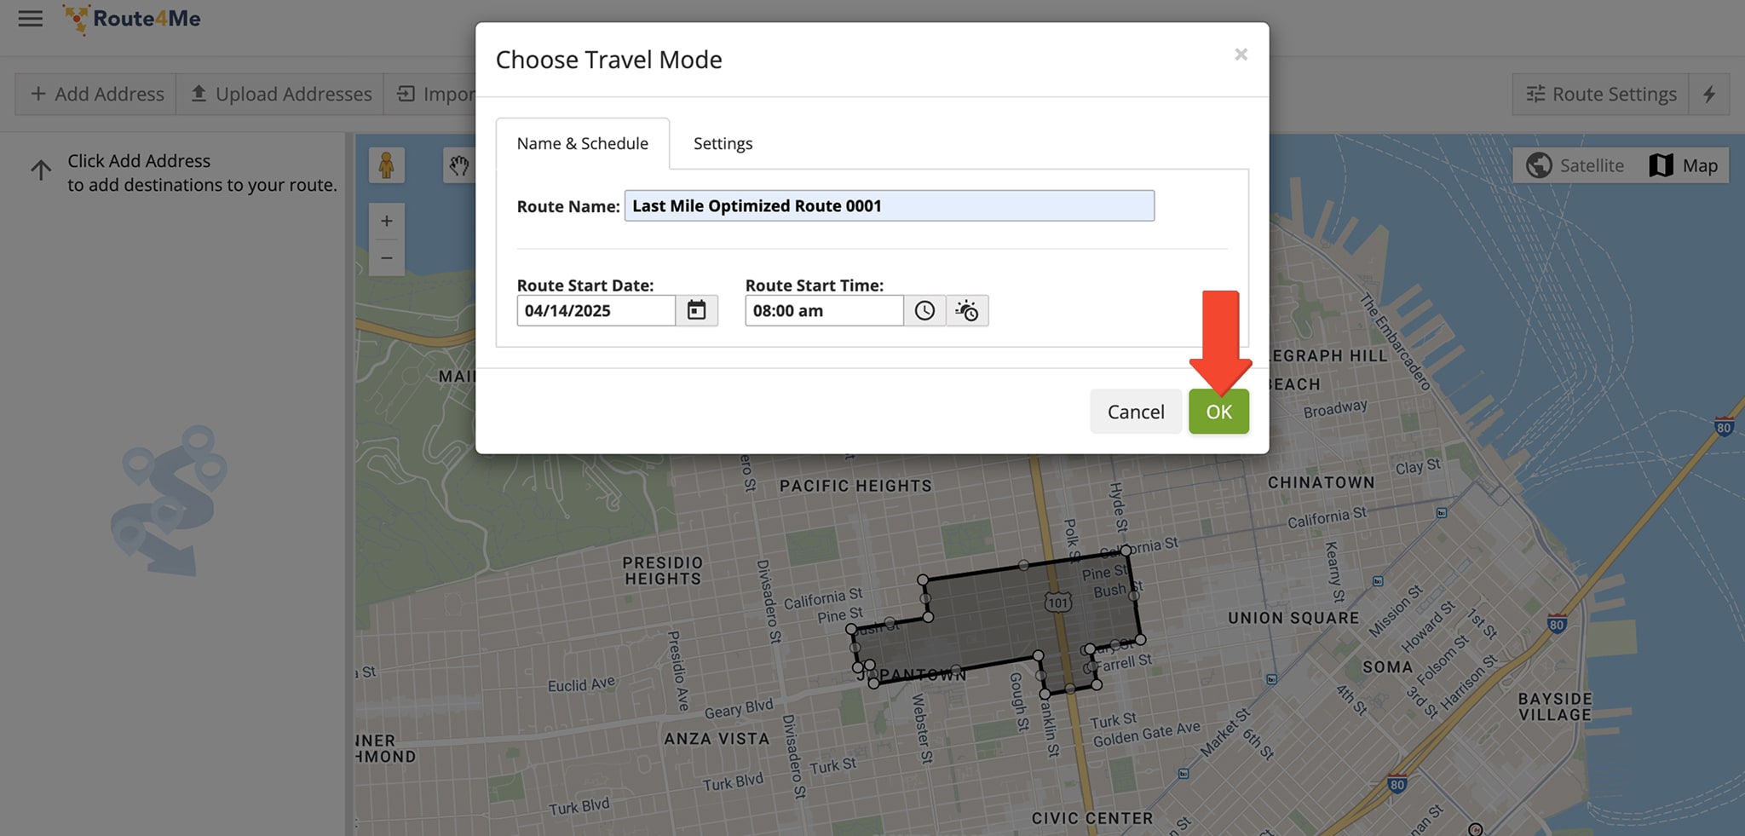The image size is (1745, 836).
Task: Zoom out on the map
Action: 386,257
